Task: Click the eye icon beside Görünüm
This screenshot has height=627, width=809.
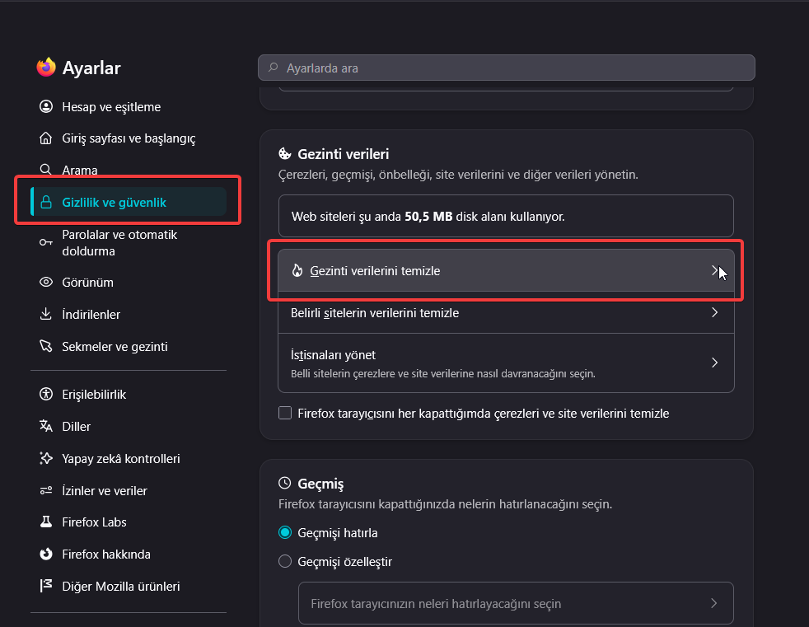Action: tap(46, 282)
